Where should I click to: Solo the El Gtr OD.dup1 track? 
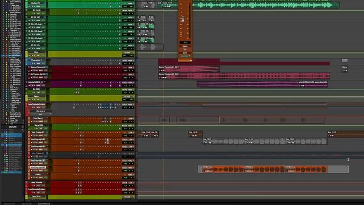[33, 27]
